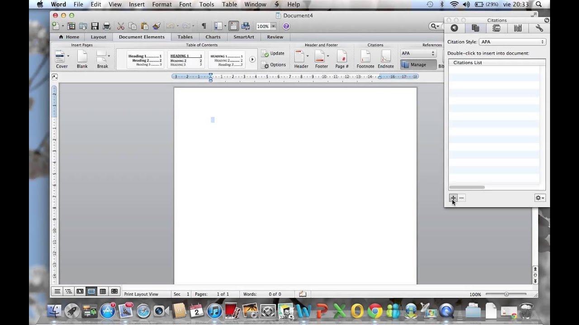
Task: Open the Tools menu
Action: pos(207,5)
